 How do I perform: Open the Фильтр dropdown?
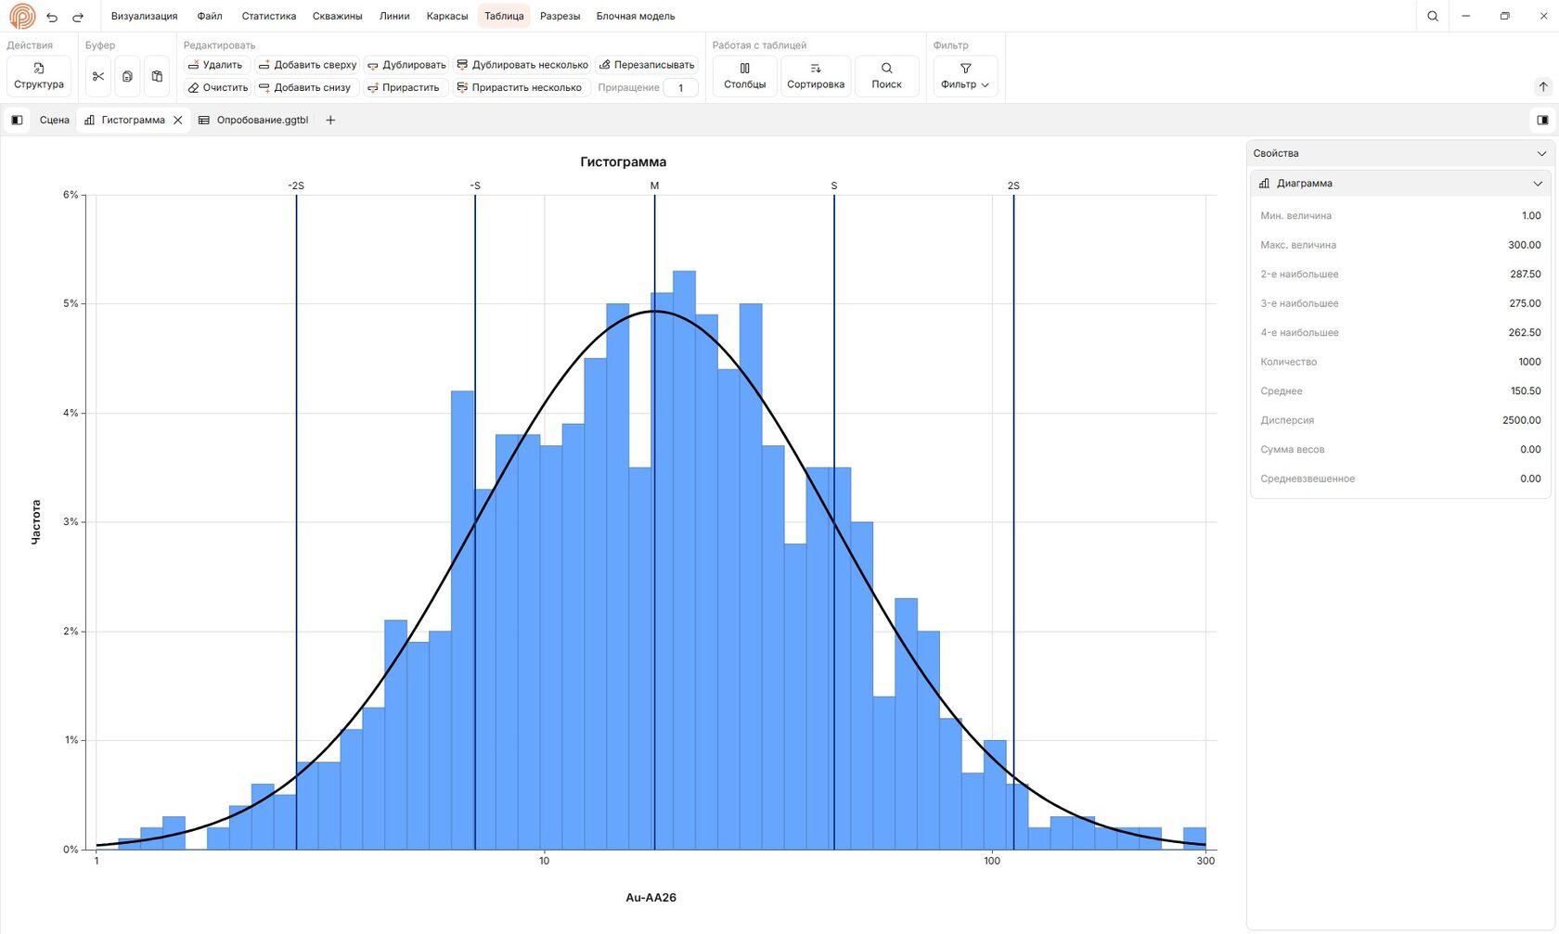(x=965, y=76)
